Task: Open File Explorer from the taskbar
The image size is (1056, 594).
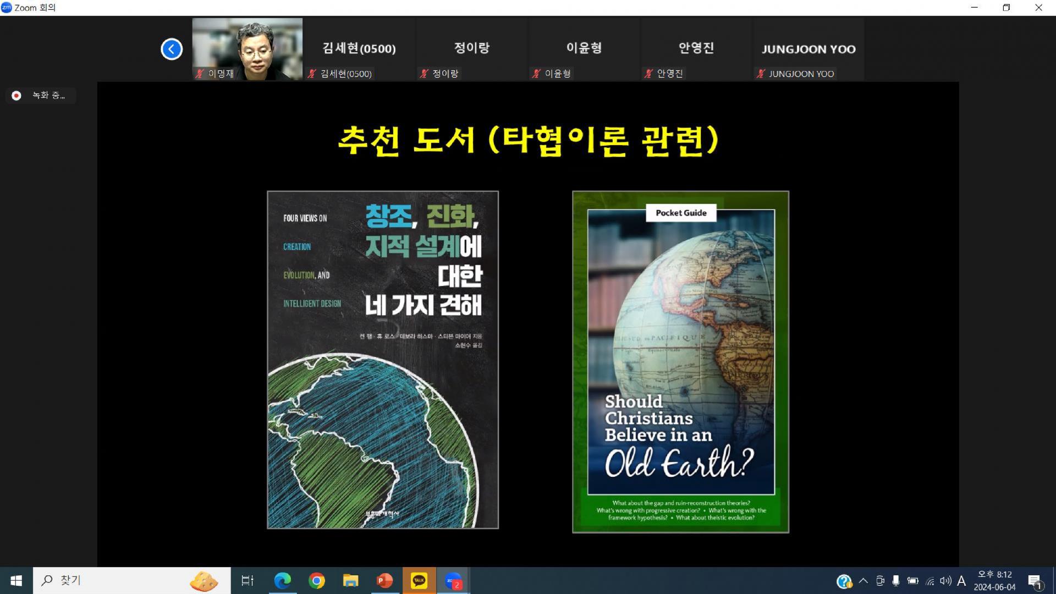Action: pos(350,580)
